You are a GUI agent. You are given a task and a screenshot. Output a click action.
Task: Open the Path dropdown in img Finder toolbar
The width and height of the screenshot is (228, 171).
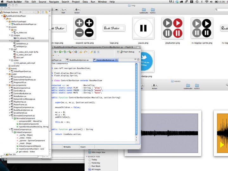[63, 9]
